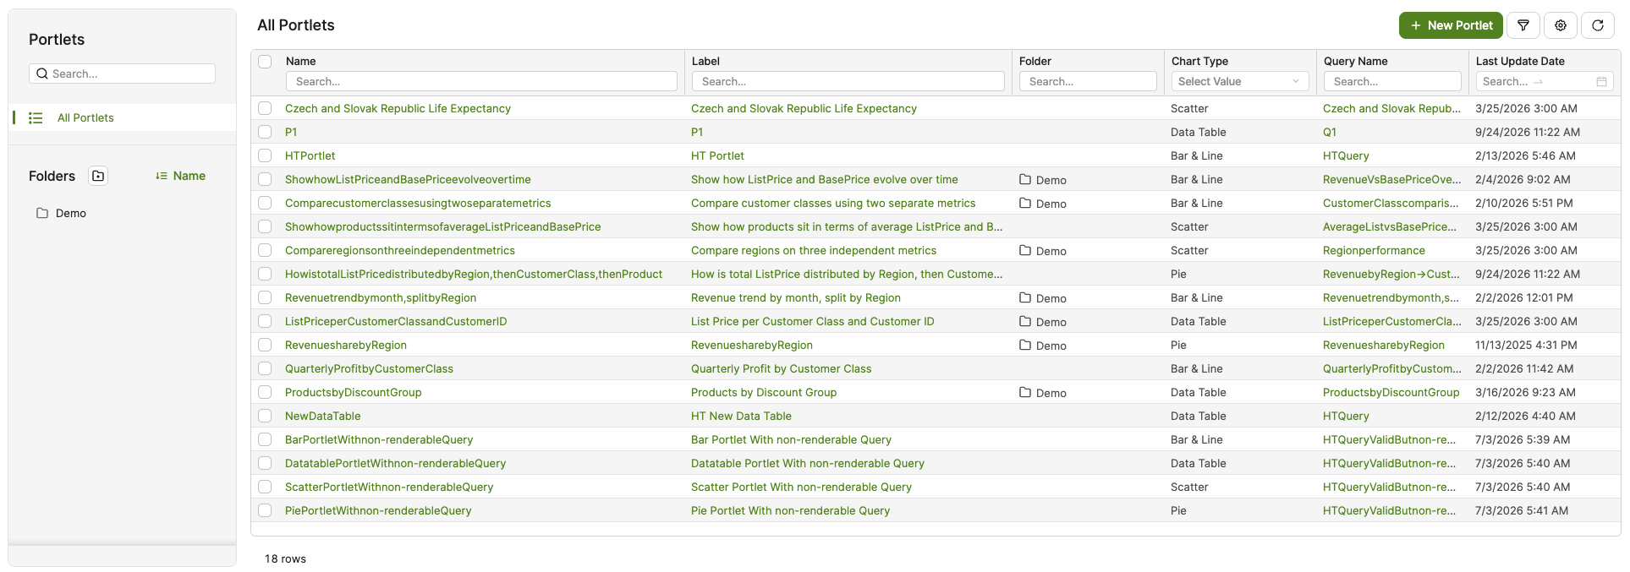Open the filter icon in the header toolbar
1630x572 pixels.
pos(1523,25)
